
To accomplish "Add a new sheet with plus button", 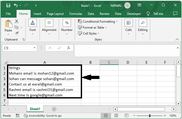I will [x=54, y=109].
